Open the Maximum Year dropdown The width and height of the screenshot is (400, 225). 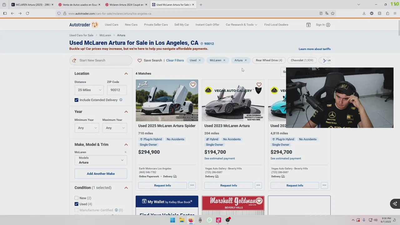click(115, 128)
